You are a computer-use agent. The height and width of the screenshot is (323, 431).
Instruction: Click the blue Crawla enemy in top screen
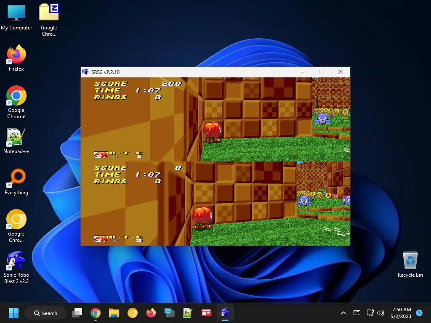click(x=322, y=118)
